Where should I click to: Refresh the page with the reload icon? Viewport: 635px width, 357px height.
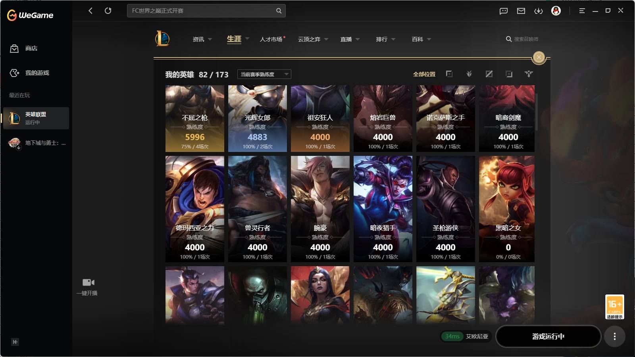coord(108,11)
